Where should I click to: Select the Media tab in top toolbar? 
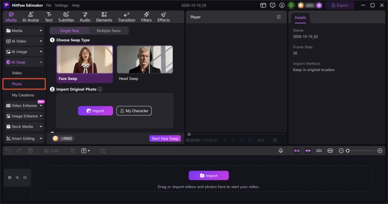coord(11,17)
